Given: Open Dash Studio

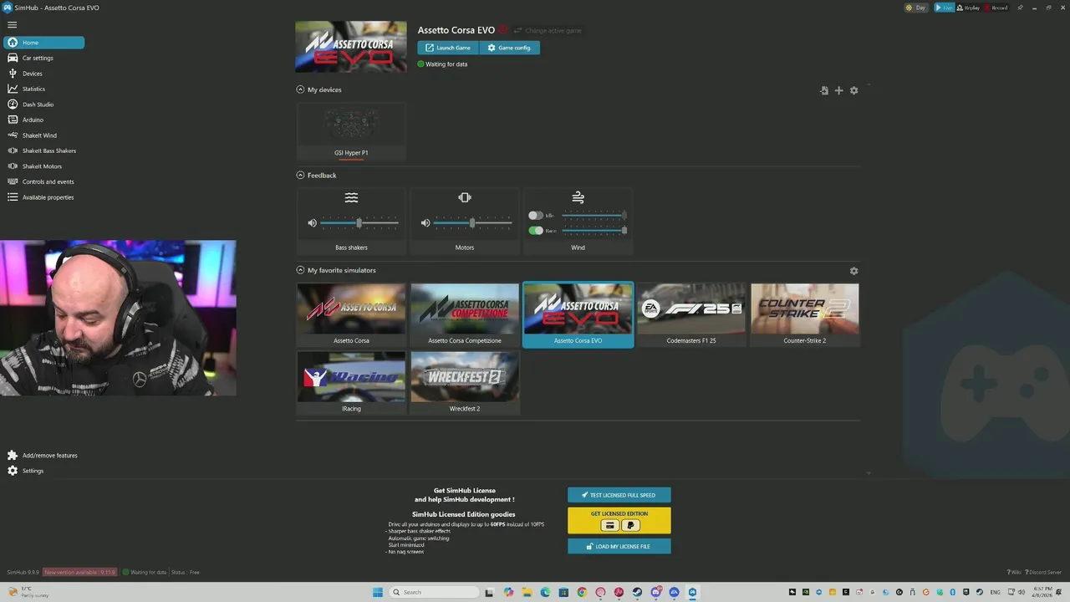Looking at the screenshot, I should tap(38, 105).
